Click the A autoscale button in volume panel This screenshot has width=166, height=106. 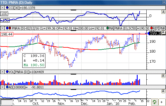pos(163,76)
